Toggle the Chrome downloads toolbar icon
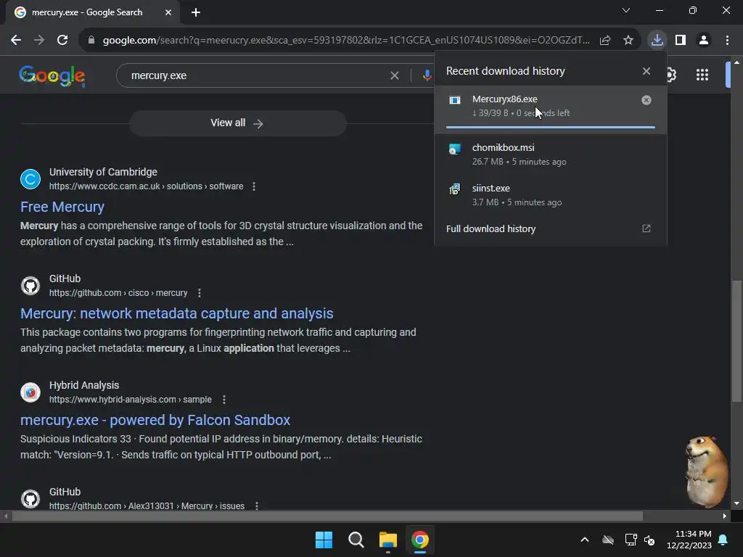 click(657, 41)
